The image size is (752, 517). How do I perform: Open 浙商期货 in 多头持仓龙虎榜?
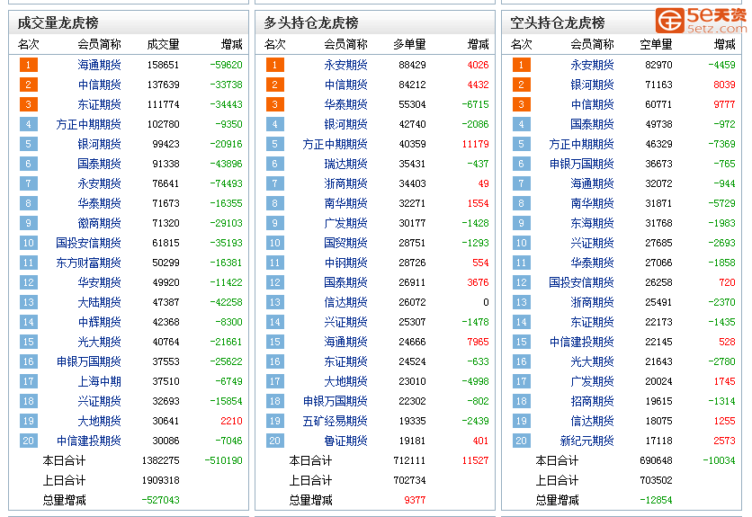click(x=345, y=183)
